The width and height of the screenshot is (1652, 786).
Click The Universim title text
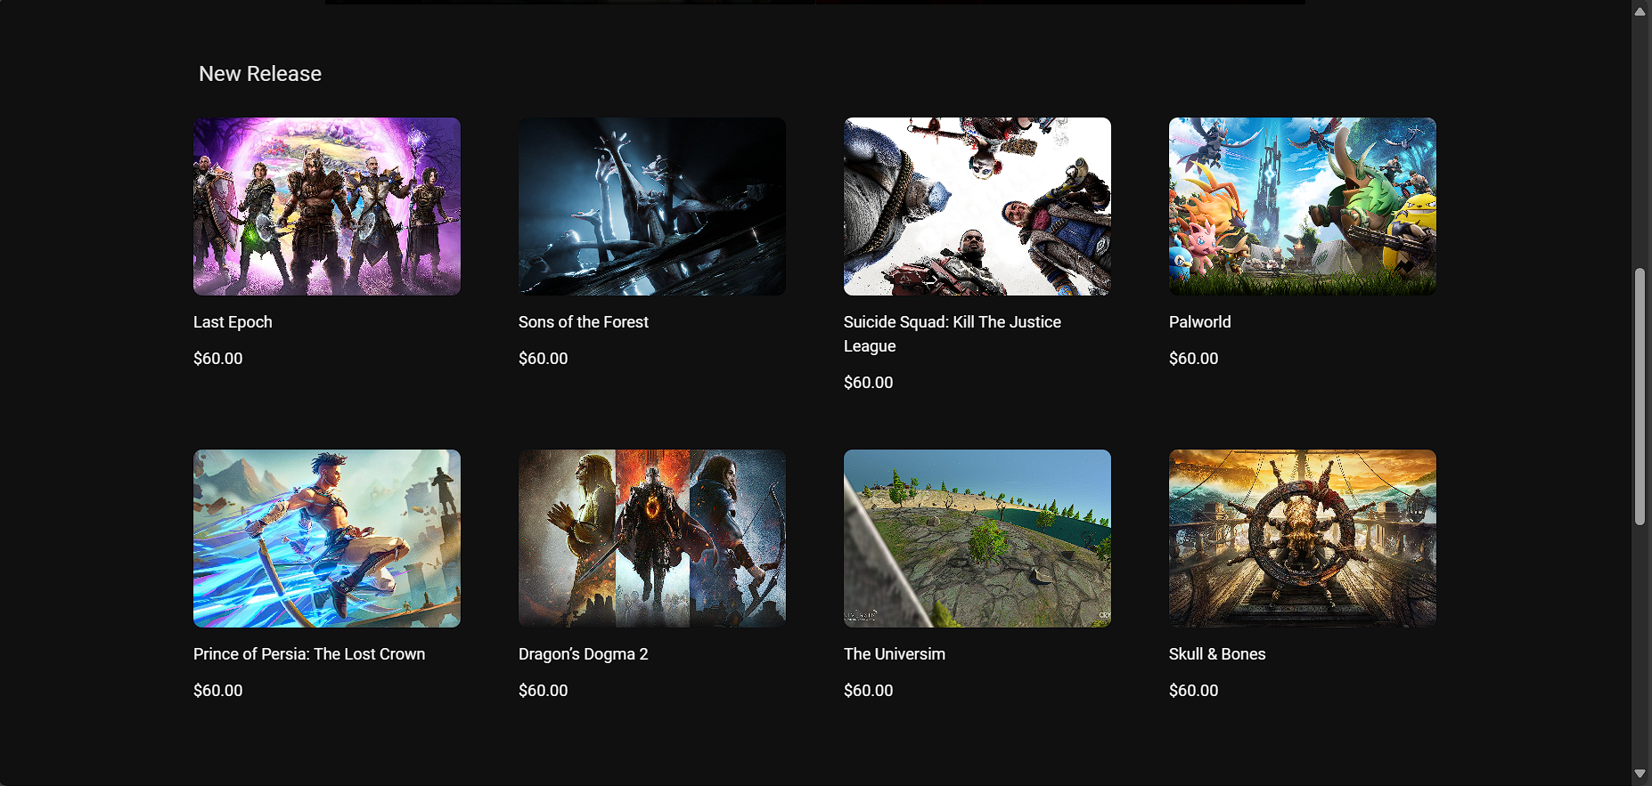click(895, 654)
